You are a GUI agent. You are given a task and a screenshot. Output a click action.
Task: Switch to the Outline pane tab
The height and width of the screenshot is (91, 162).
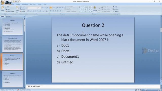8,16
